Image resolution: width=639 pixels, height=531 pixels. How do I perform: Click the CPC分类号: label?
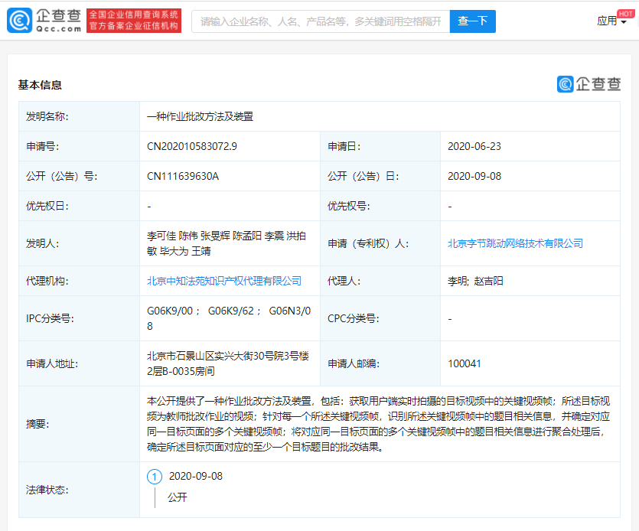click(354, 318)
